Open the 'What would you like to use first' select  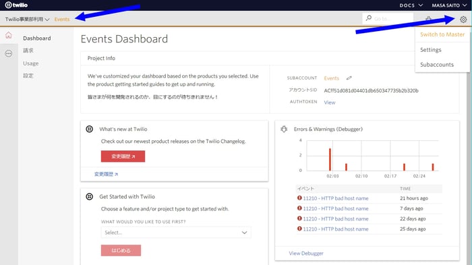pyautogui.click(x=176, y=233)
